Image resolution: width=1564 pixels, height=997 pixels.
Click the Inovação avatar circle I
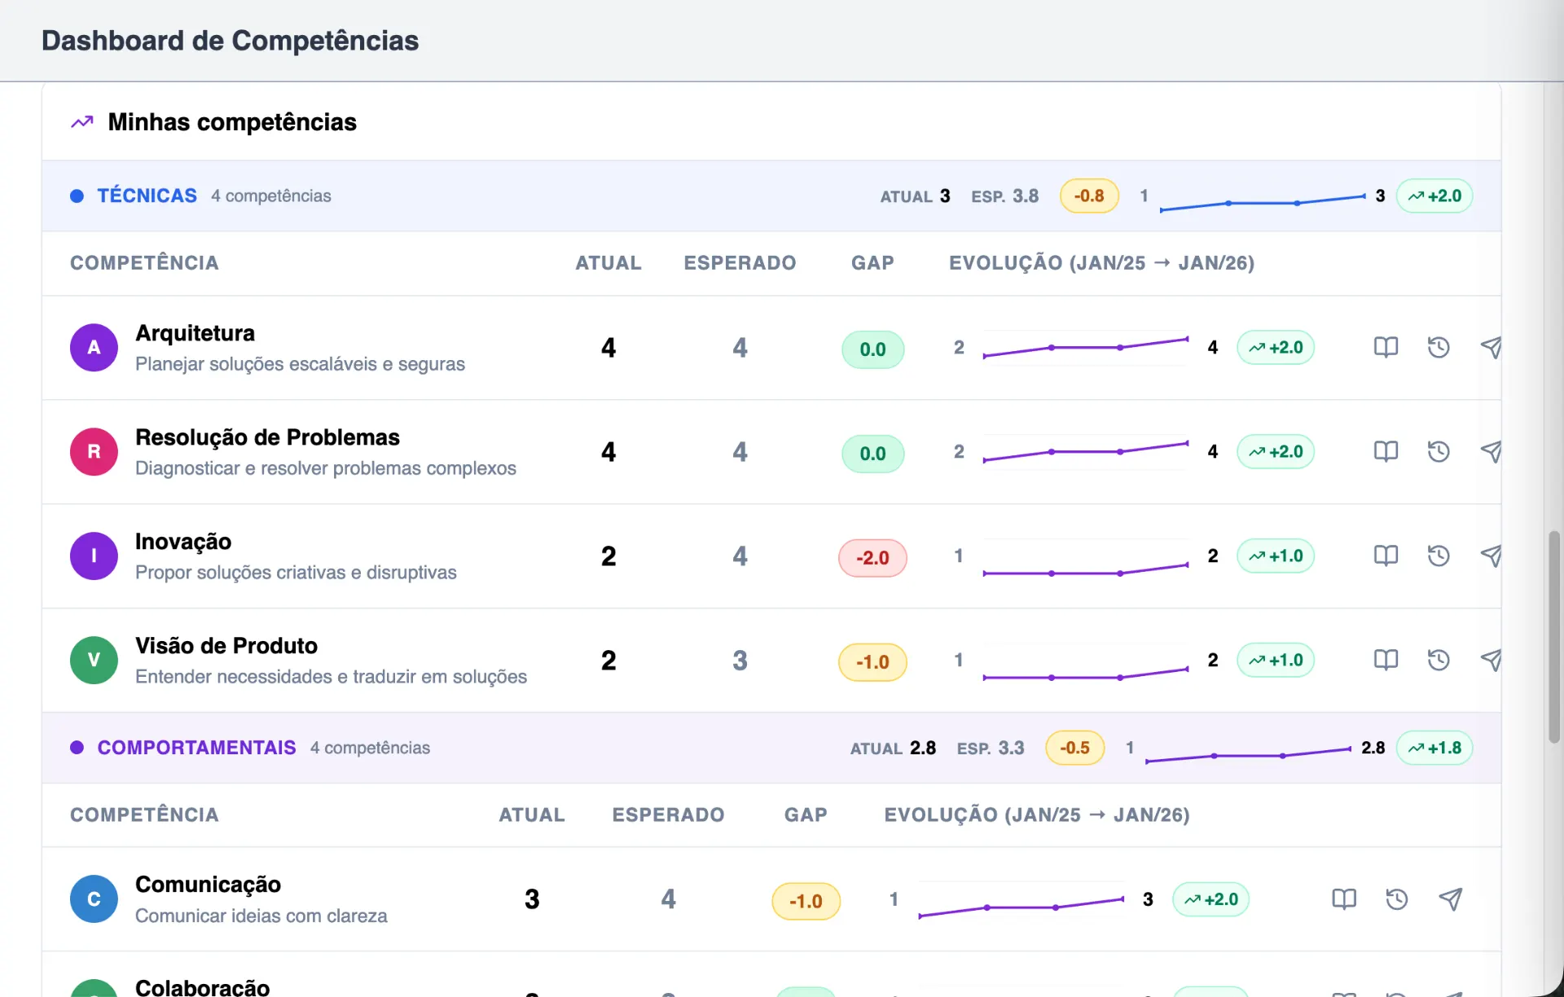point(94,556)
